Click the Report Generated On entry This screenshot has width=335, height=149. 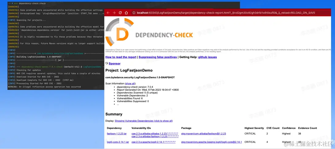click(x=148, y=90)
